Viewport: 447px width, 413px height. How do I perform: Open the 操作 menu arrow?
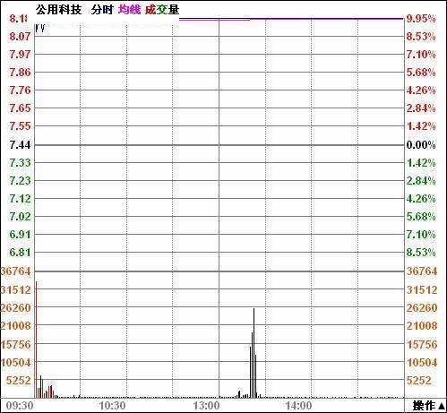(x=442, y=406)
